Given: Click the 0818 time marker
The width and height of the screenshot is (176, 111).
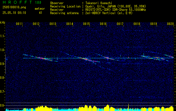Looking at the screenshot, I should click(x=137, y=24).
